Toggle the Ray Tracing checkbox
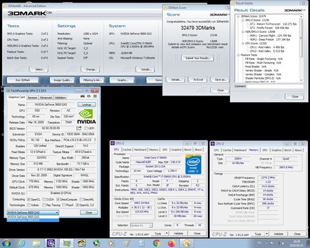This screenshot has width=310, height=248. pyautogui.click(x=44, y=205)
